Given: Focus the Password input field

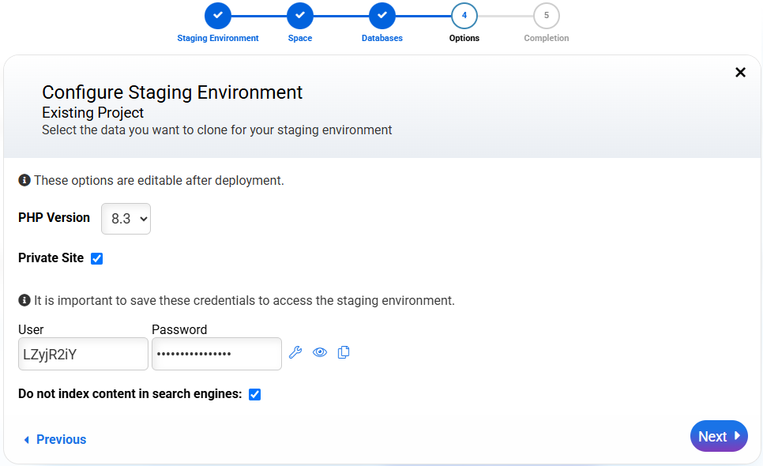Looking at the screenshot, I should point(216,354).
